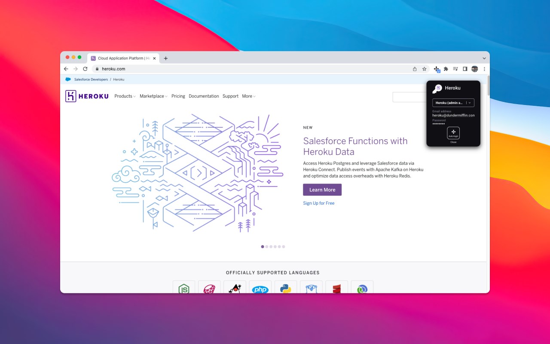Open the Pricing page

[178, 96]
